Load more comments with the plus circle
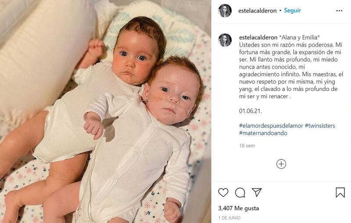 281,164
